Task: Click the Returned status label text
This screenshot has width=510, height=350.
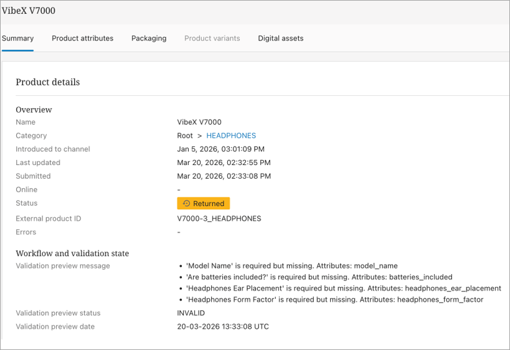Action: click(x=209, y=204)
